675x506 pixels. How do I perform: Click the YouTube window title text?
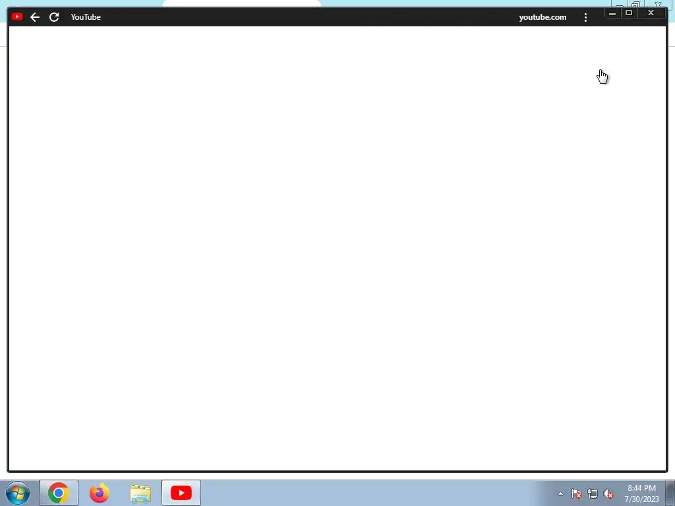coord(86,16)
